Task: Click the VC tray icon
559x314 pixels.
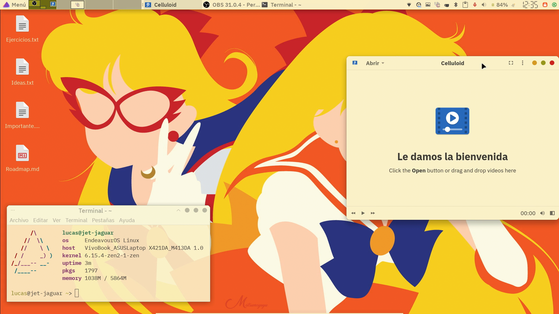Action: [x=437, y=5]
